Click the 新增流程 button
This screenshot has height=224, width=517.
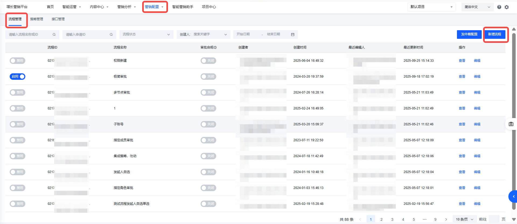tap(494, 34)
